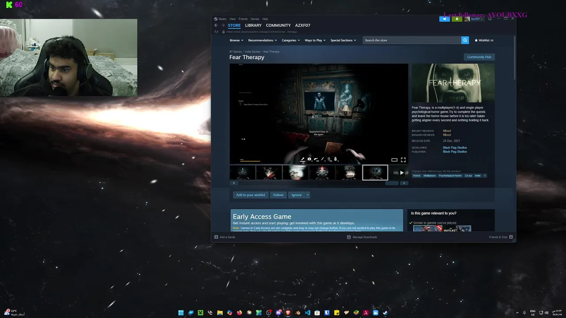Open the Games menu

tap(255, 19)
